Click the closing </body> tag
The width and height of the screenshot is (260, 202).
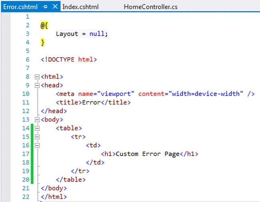[54, 188]
